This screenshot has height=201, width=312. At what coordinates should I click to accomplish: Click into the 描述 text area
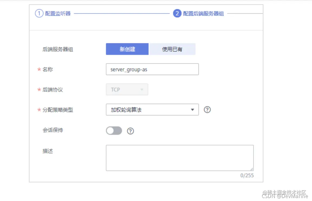click(x=180, y=158)
